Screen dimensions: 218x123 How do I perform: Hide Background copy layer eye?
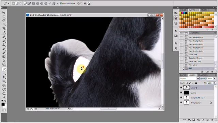[x=181, y=98]
